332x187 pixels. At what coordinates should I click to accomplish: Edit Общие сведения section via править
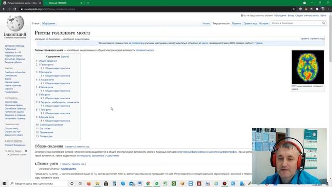[x=71, y=146]
